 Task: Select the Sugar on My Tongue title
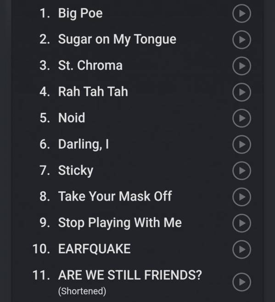[117, 39]
